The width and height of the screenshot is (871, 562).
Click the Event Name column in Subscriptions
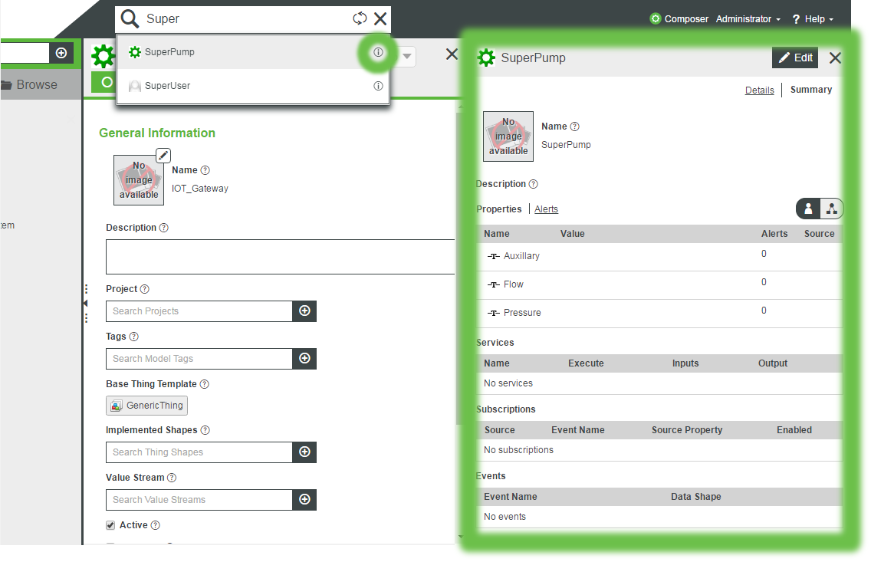(577, 430)
